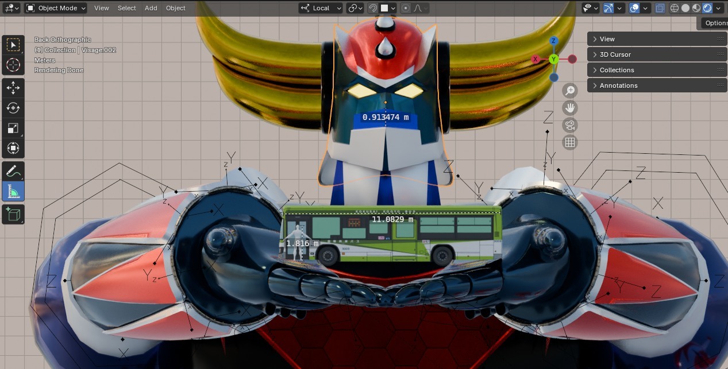728x369 pixels.
Task: Toggle the camera view icon
Action: 570,125
